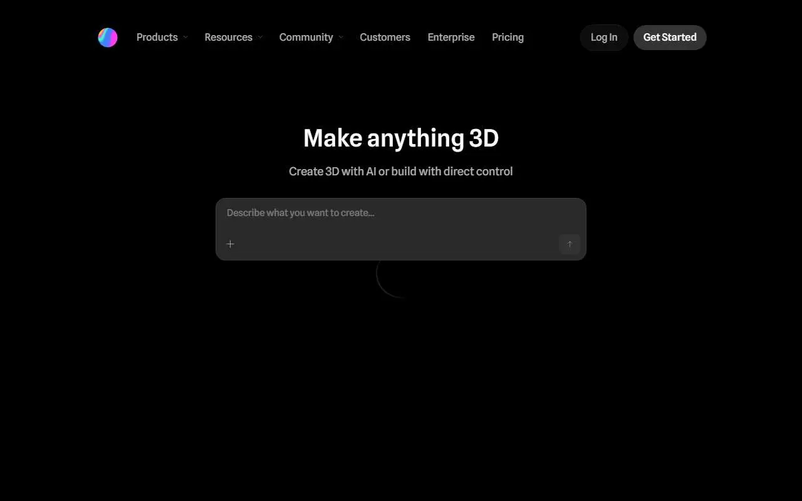Screen dimensions: 802x501
Task: Click the plus attachment icon
Action: [230, 244]
